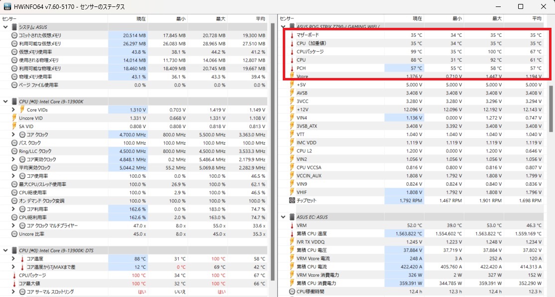
Task: Click the HWiNFO64 app icon in title bar
Action: coord(7,7)
